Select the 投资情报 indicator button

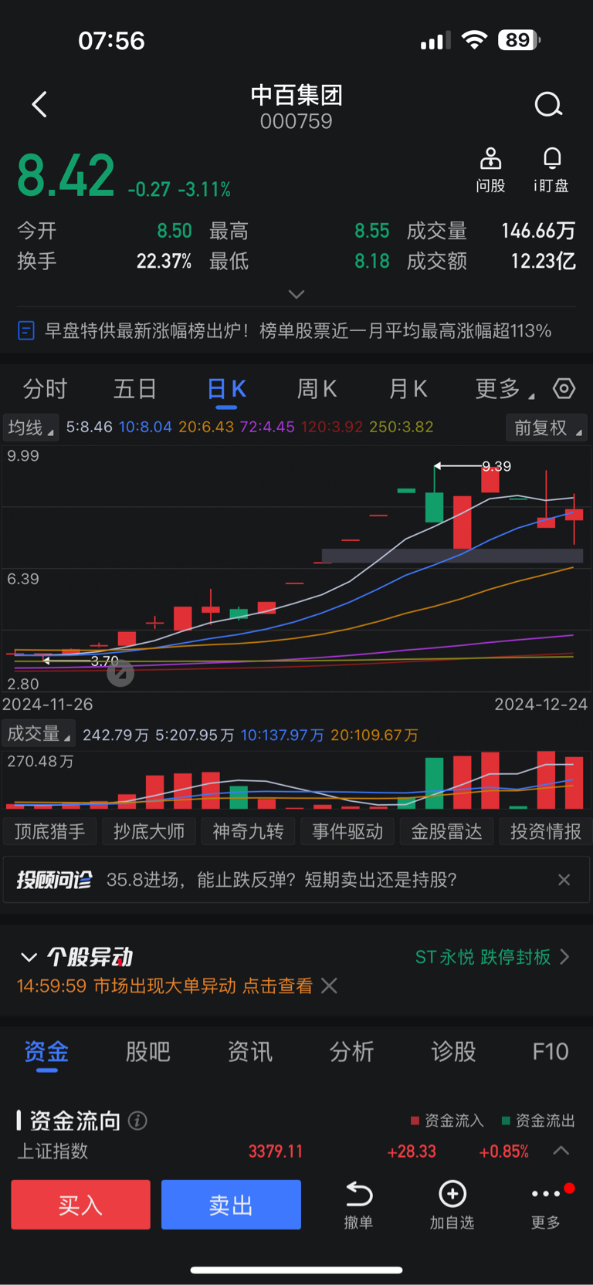pos(545,831)
